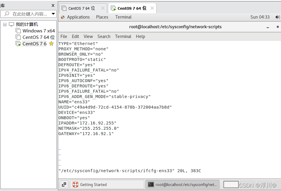Open the terminal Help menu
The width and height of the screenshot is (281, 191).
[140, 36]
